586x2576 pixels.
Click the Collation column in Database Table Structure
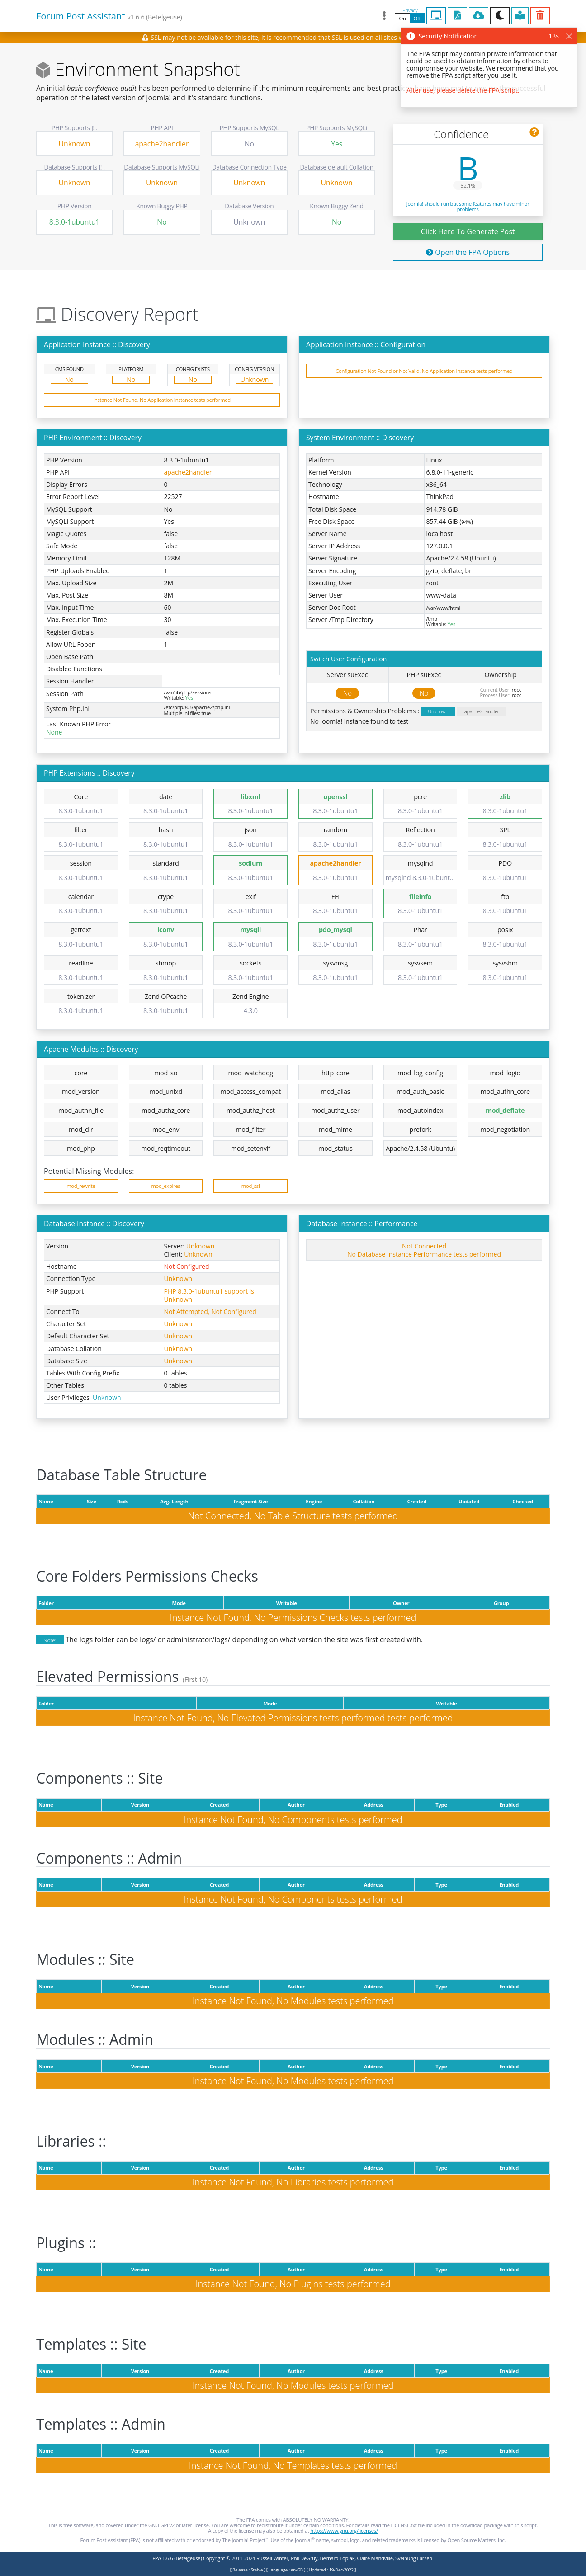(x=363, y=1501)
